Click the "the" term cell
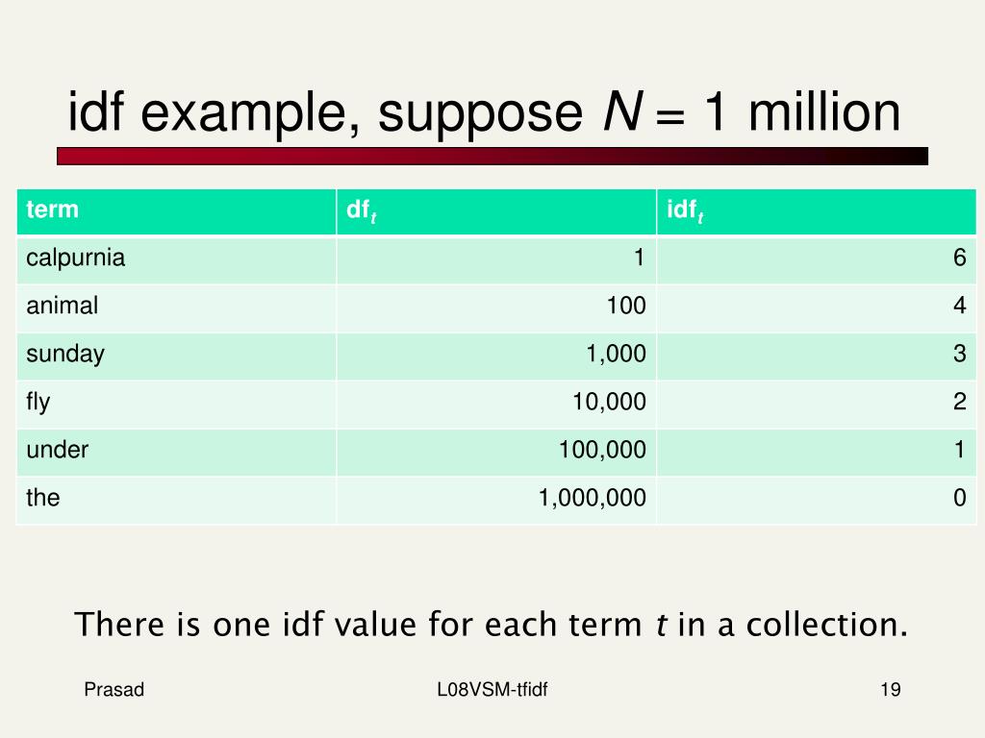The image size is (985, 738). point(177,500)
